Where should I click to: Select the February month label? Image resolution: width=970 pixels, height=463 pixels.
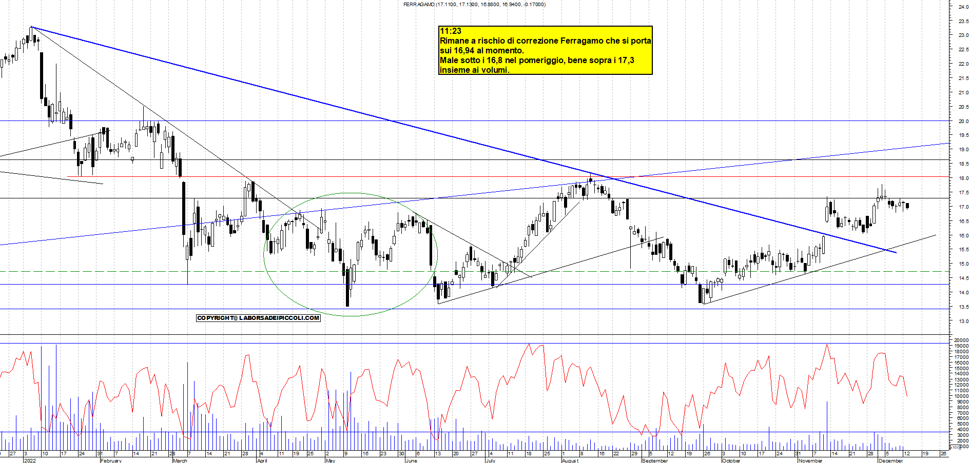(111, 460)
